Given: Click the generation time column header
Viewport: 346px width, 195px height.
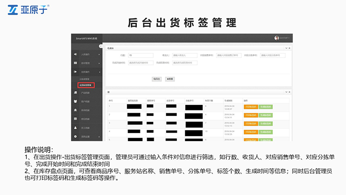Looking at the screenshot, I should 228,100.
